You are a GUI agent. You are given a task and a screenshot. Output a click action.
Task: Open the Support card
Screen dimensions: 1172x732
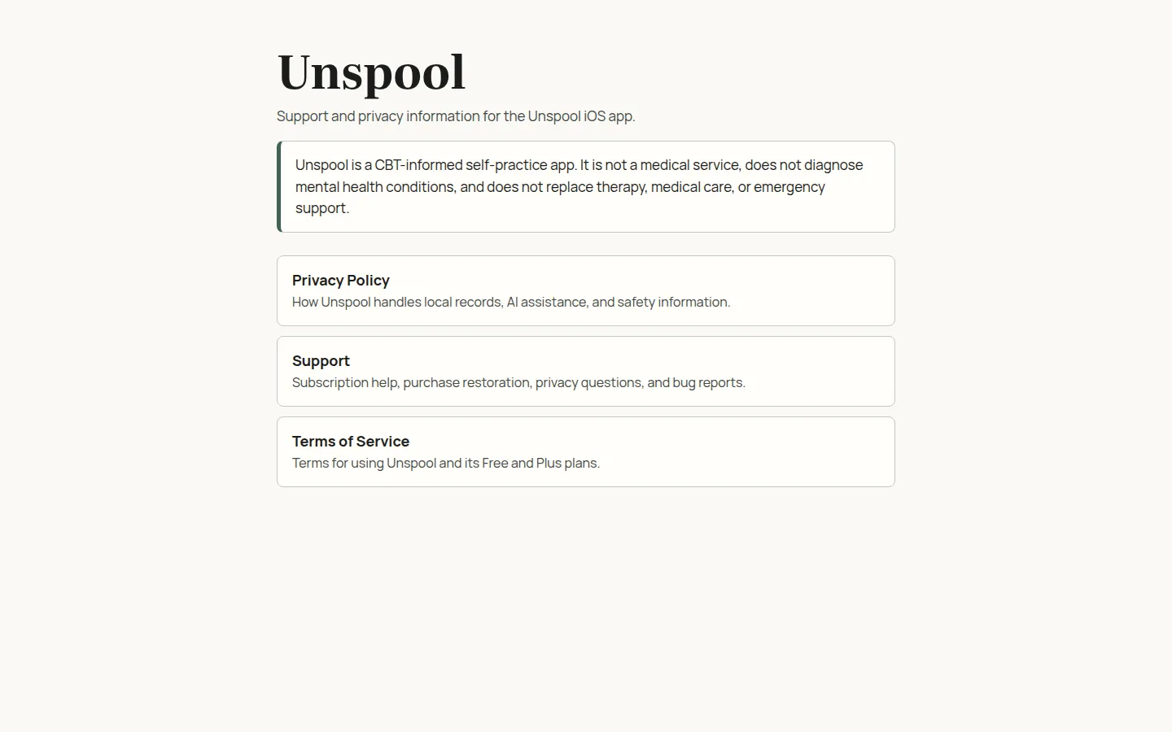click(x=585, y=371)
